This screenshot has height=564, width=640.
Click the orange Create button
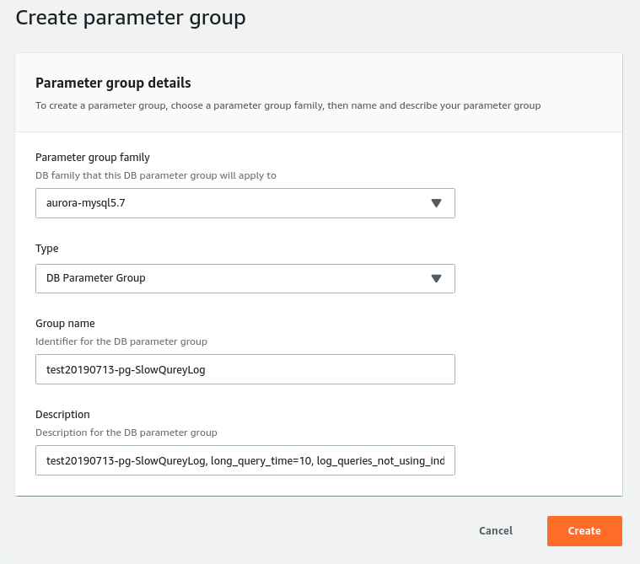[x=584, y=530]
